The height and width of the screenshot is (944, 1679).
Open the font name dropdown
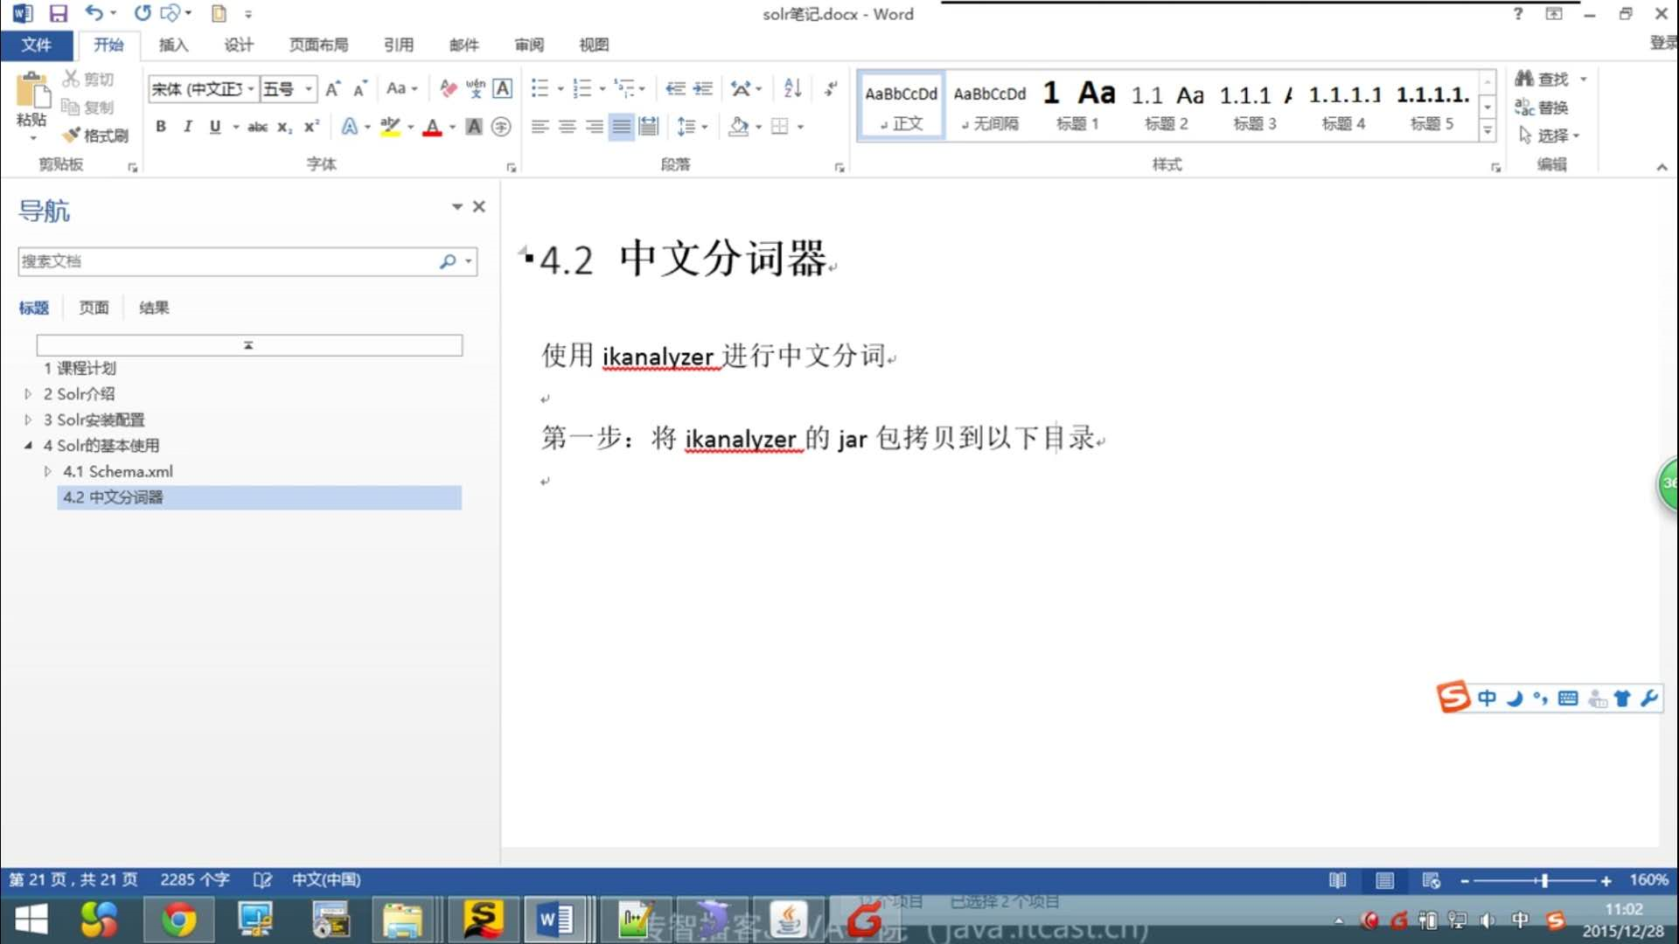[x=251, y=88]
